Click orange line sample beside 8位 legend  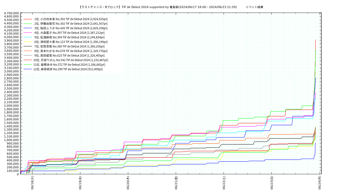click(x=28, y=51)
